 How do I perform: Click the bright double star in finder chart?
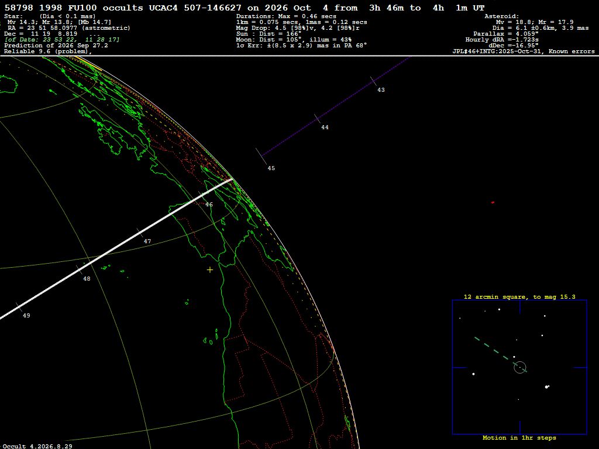[547, 387]
